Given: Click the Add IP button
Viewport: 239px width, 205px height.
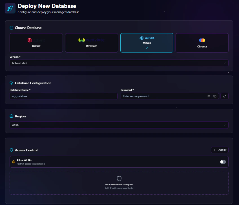Looking at the screenshot, I should [x=220, y=150].
